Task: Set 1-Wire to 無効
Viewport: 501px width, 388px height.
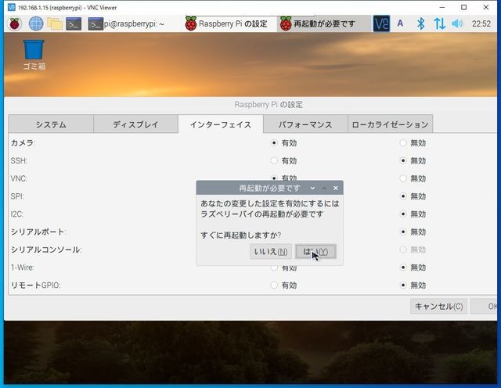Action: pyautogui.click(x=403, y=268)
